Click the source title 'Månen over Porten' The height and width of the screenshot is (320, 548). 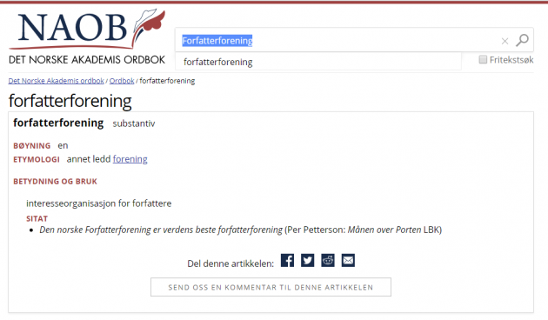click(384, 230)
